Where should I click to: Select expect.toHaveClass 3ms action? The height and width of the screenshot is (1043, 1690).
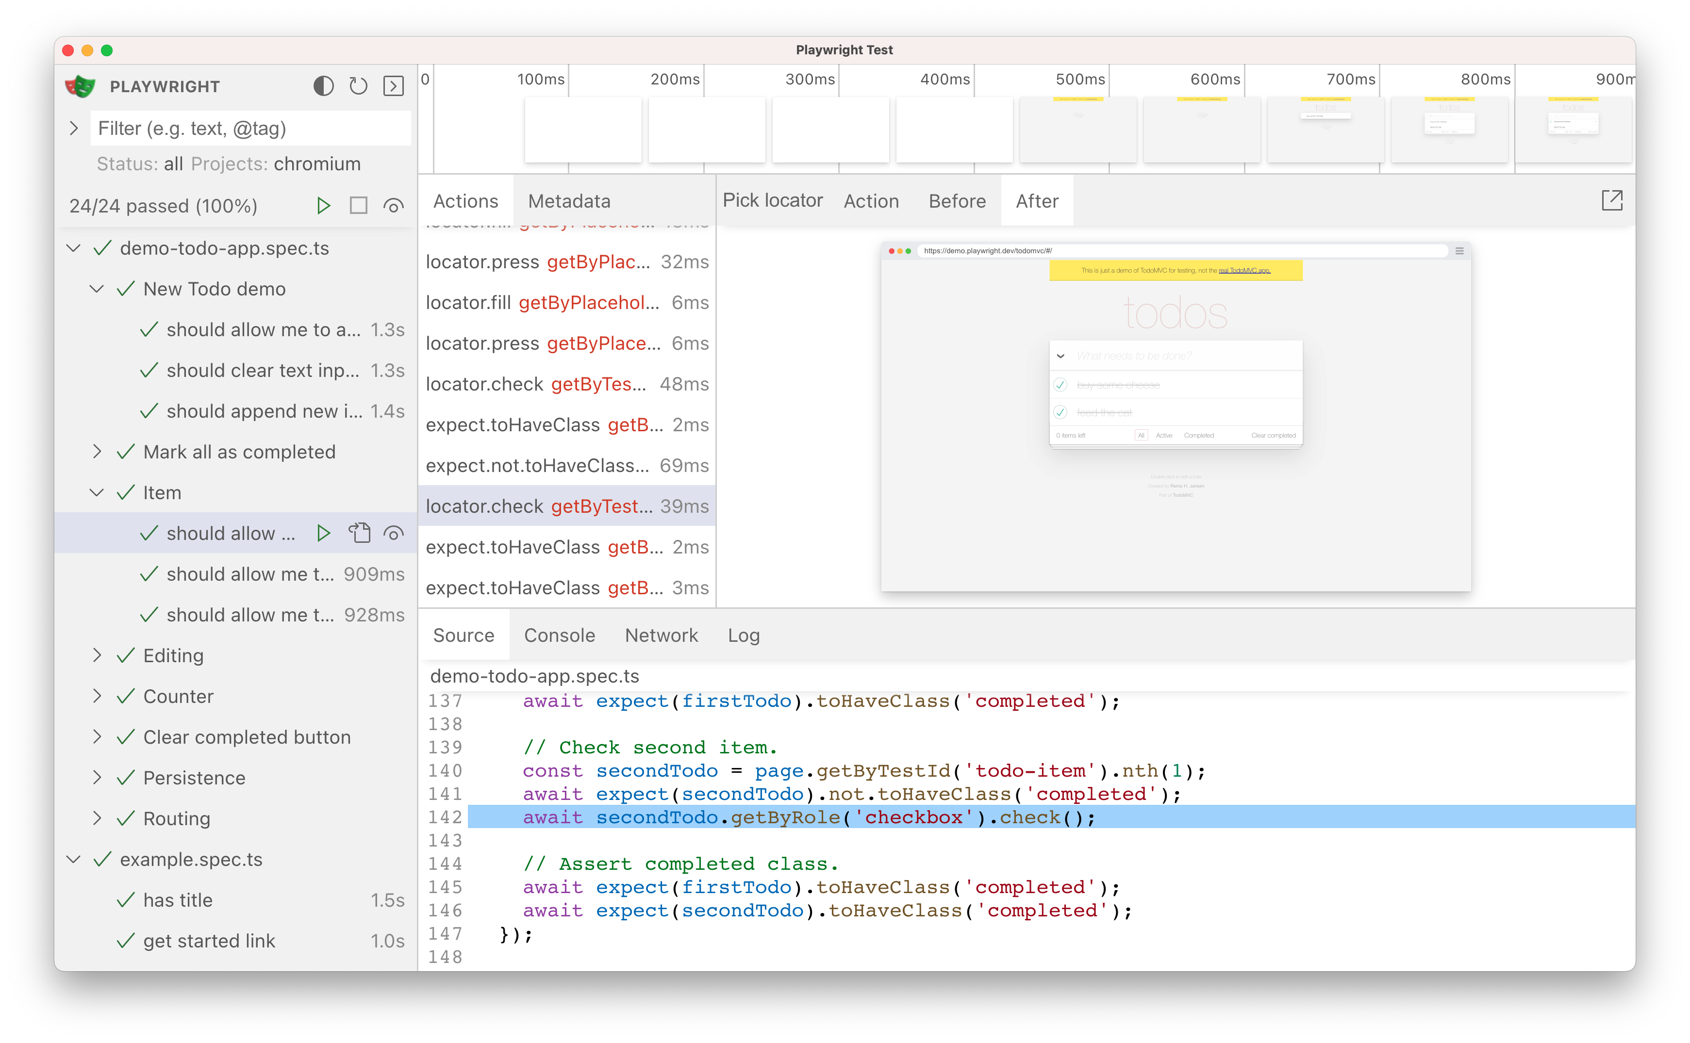pyautogui.click(x=566, y=588)
